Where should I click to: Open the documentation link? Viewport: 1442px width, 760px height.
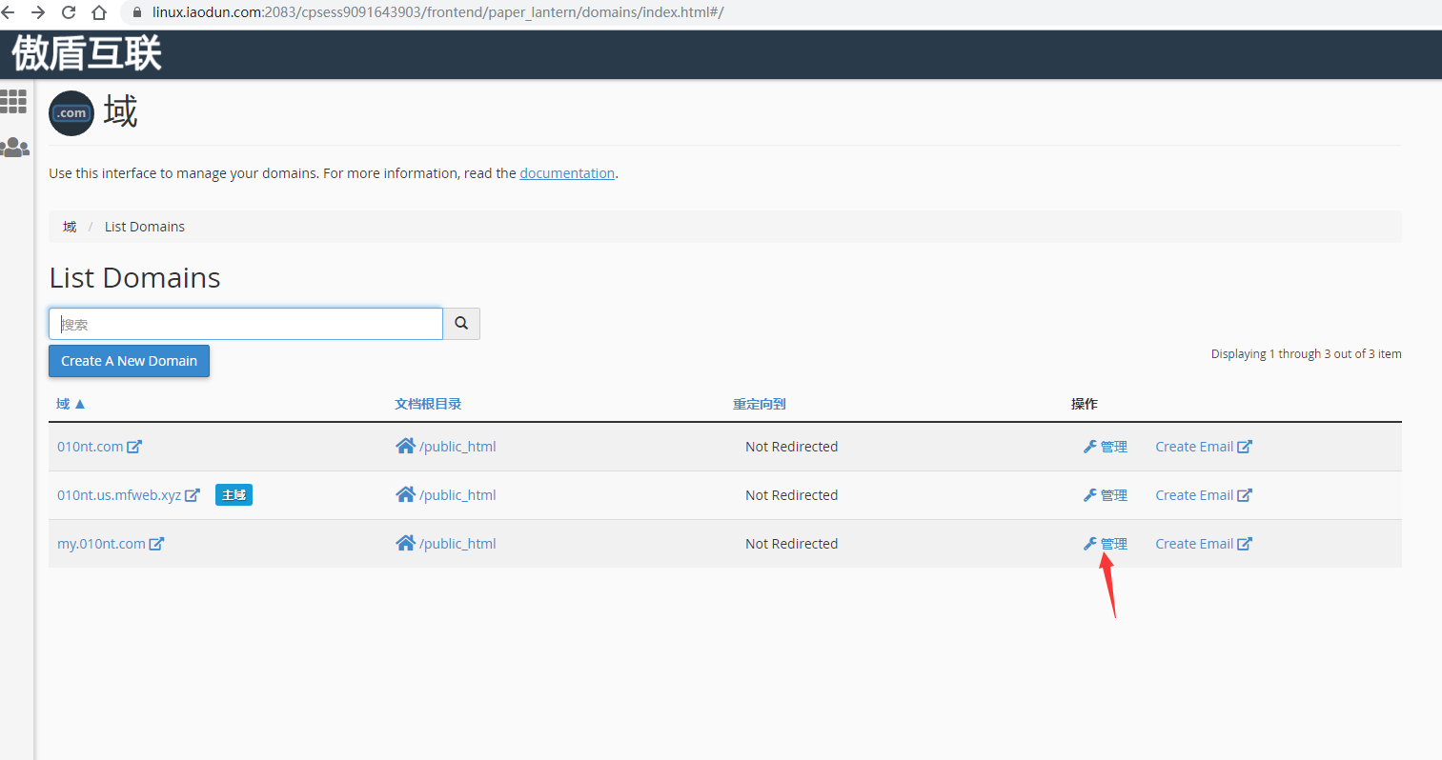pos(567,173)
